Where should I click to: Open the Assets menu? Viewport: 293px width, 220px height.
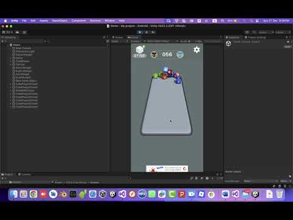[44, 21]
